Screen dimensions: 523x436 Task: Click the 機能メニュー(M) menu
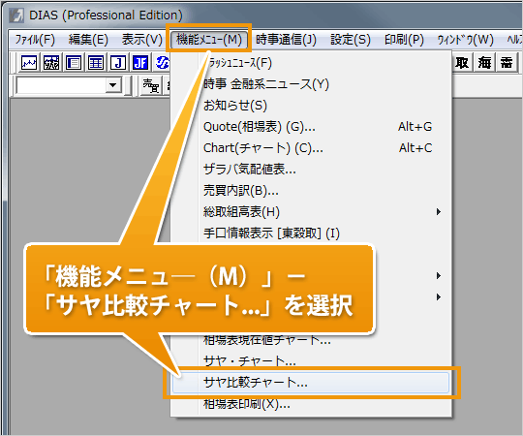coord(209,40)
